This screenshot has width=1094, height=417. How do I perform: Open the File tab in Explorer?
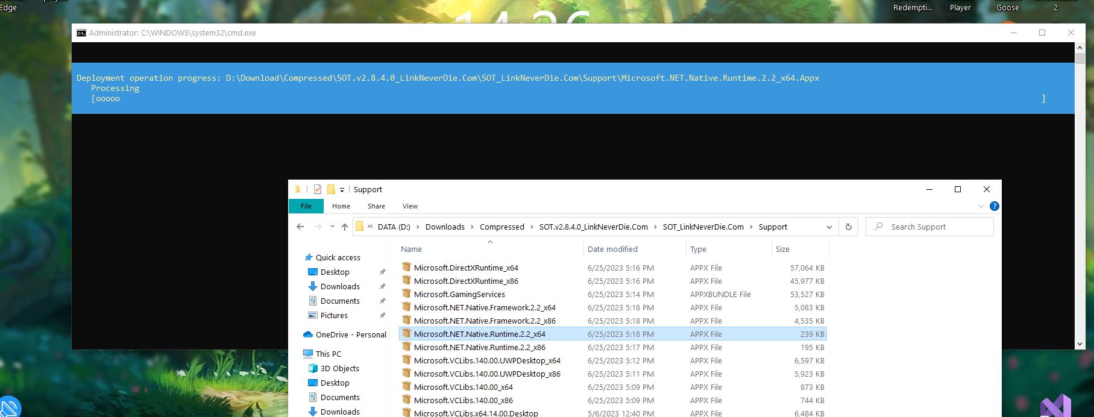pyautogui.click(x=306, y=206)
